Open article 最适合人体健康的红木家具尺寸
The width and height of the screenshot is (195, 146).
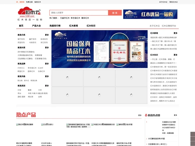point(163,63)
